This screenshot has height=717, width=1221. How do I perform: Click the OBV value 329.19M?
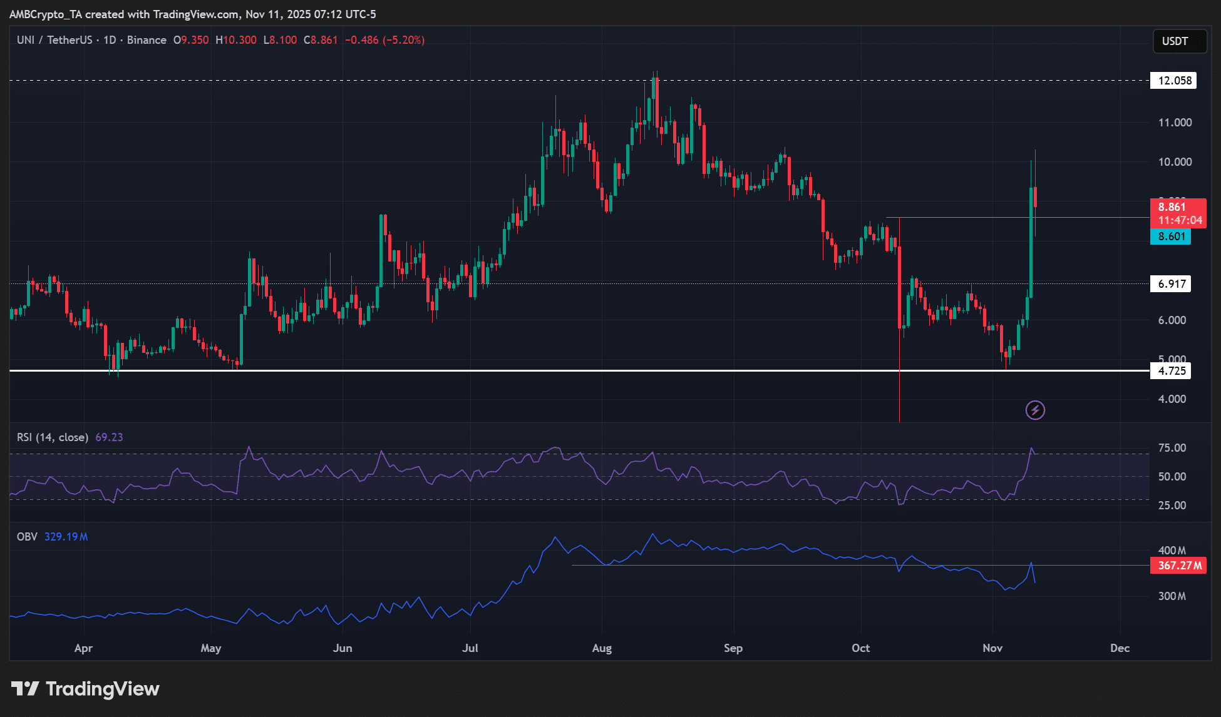(x=66, y=537)
